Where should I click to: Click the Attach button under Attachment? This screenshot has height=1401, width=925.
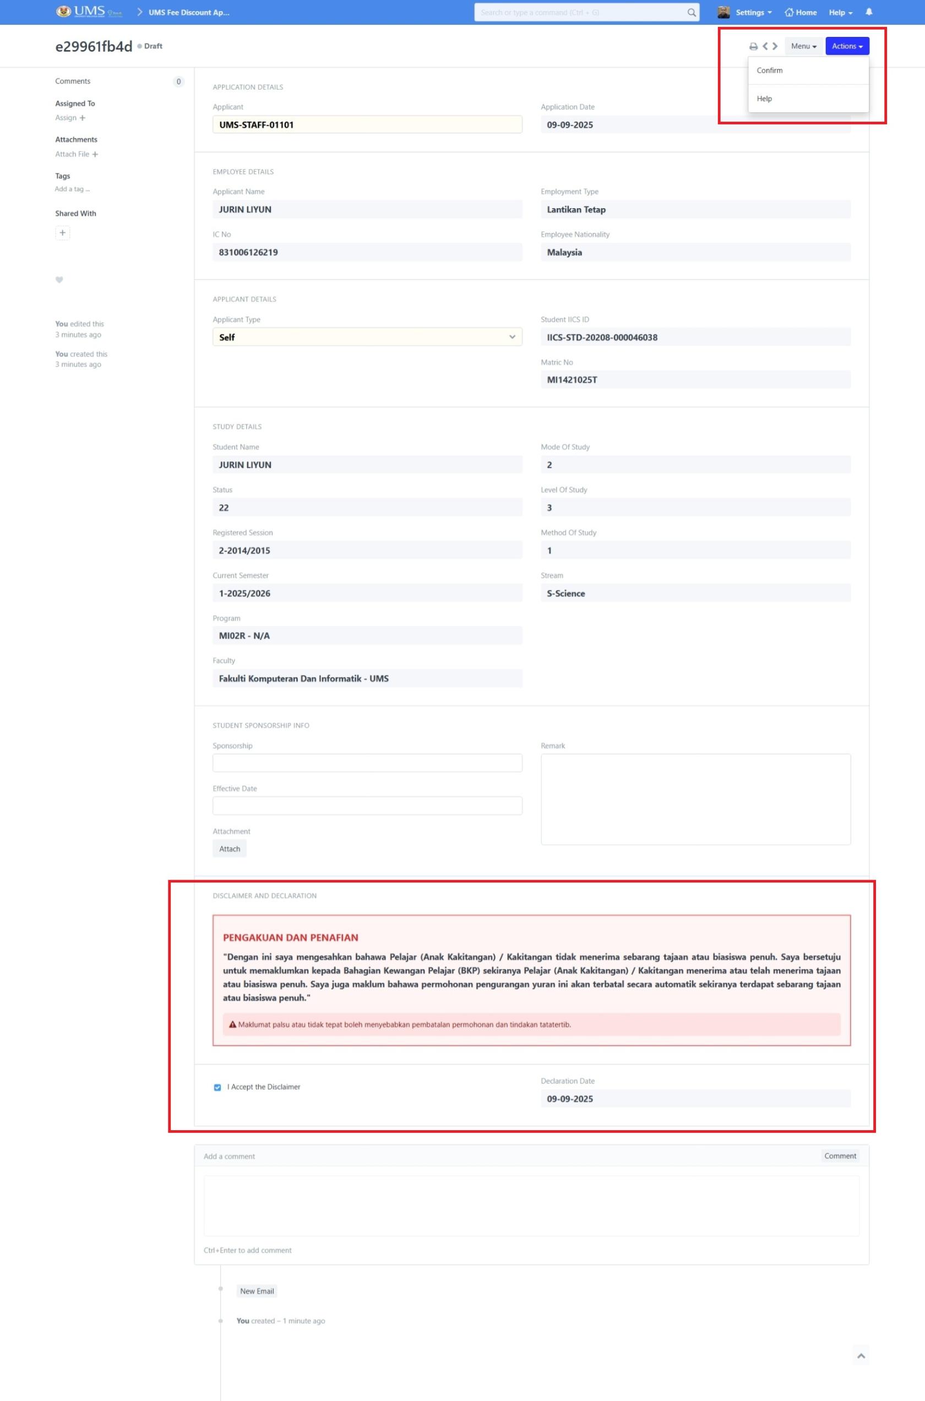pos(230,849)
